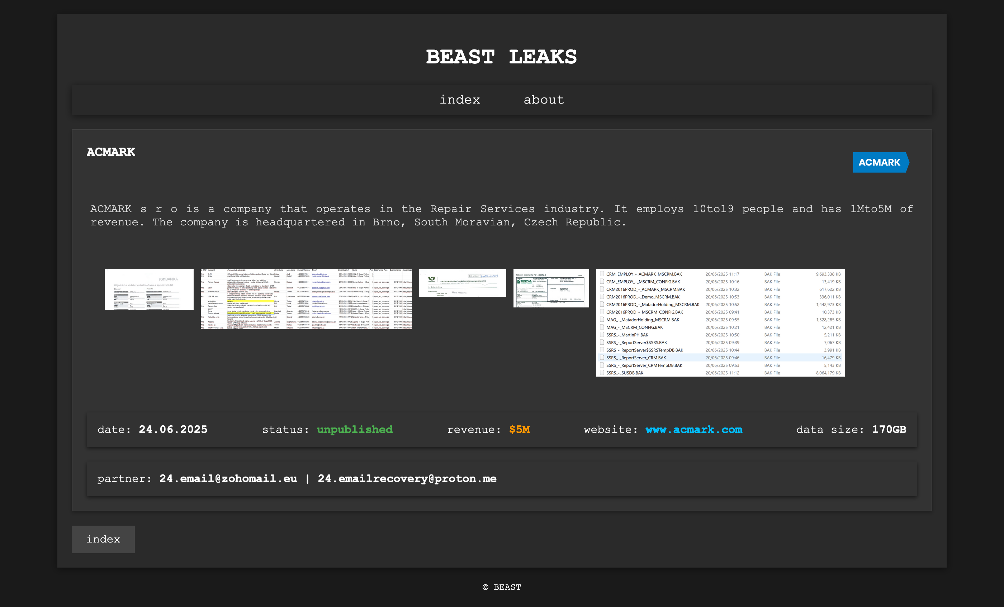Click the blue ACMARK logo badge
The width and height of the screenshot is (1004, 607).
pos(881,162)
